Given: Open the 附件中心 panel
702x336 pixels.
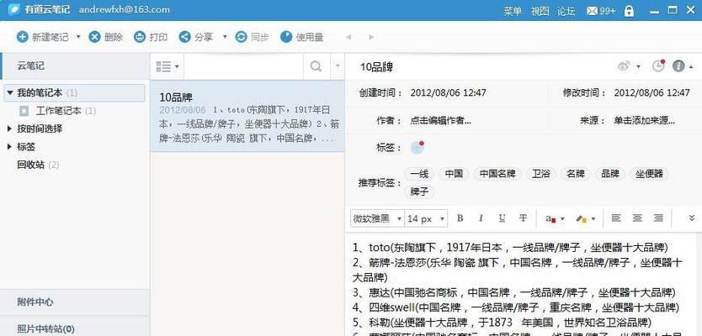Looking at the screenshot, I should pyautogui.click(x=75, y=302).
